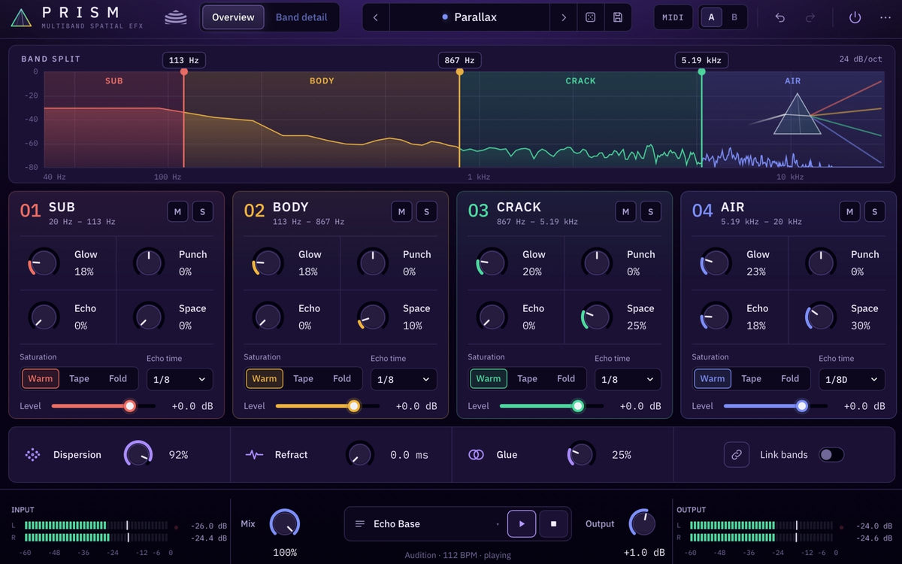The width and height of the screenshot is (902, 564).
Task: Open AIR band Echo time 1/8D dropdown
Action: [x=852, y=379]
